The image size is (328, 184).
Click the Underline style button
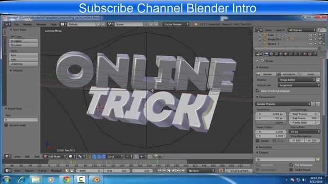[x=24, y=64]
